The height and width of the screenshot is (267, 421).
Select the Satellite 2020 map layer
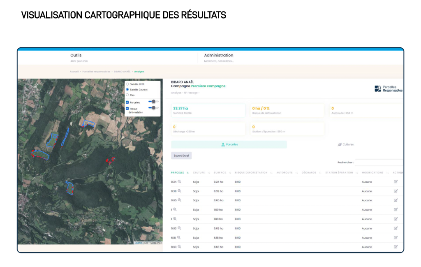click(x=127, y=84)
